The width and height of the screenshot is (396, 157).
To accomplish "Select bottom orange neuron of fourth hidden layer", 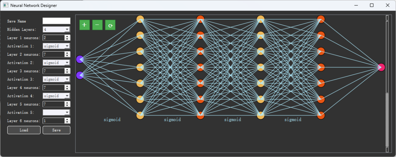I will (321, 115).
